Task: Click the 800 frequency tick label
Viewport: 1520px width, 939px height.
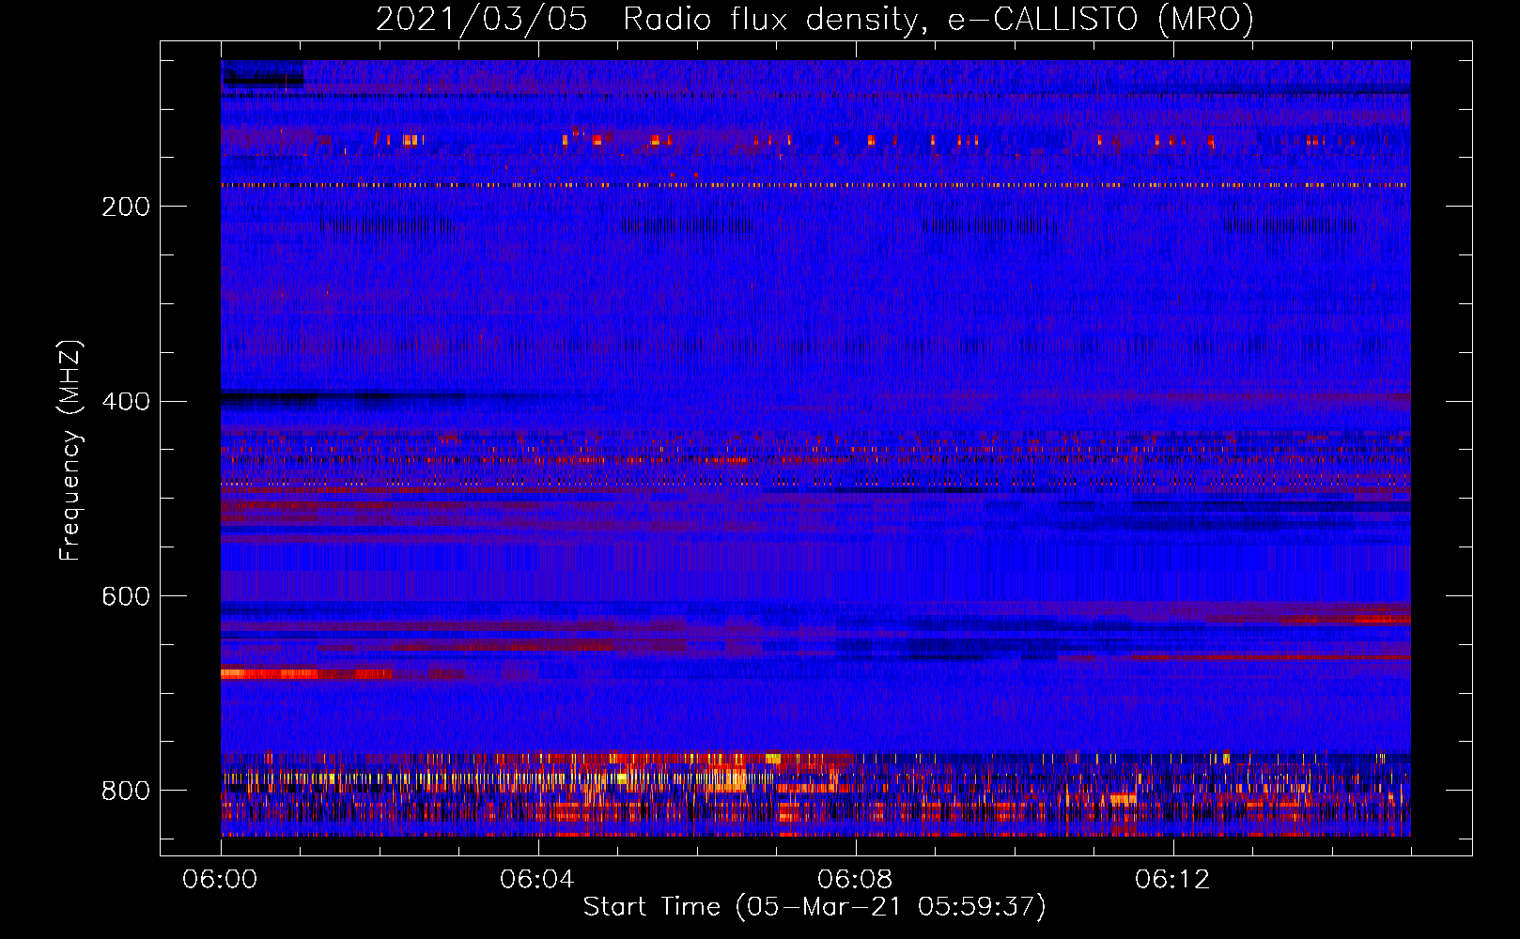Action: (x=126, y=791)
